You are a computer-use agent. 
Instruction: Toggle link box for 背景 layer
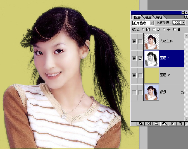(141, 93)
